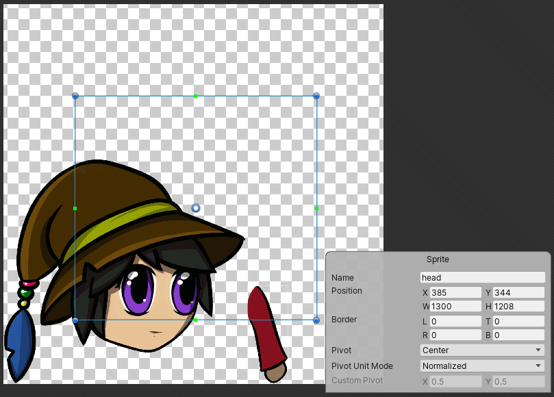Click bottom-right corner handle of sprite rect

coord(316,320)
